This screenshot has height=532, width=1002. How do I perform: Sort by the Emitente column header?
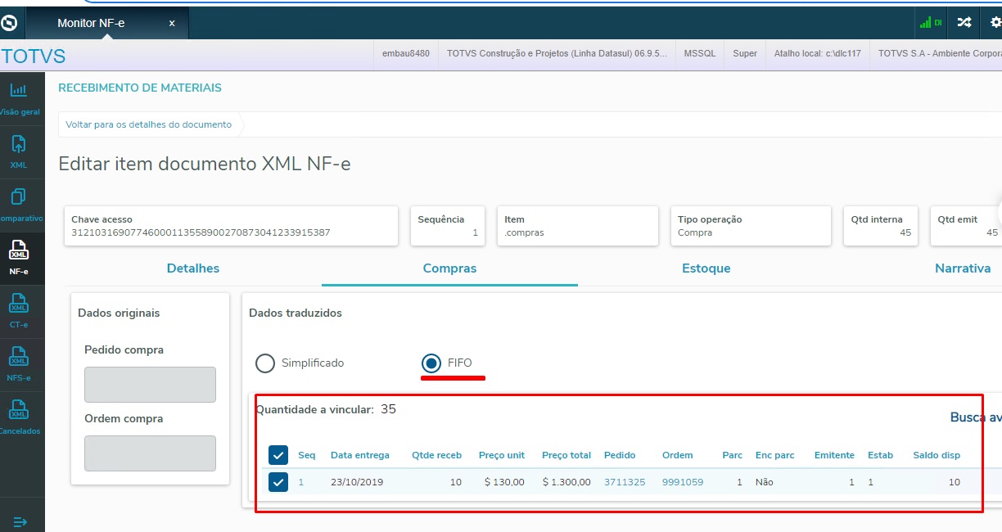pos(834,455)
